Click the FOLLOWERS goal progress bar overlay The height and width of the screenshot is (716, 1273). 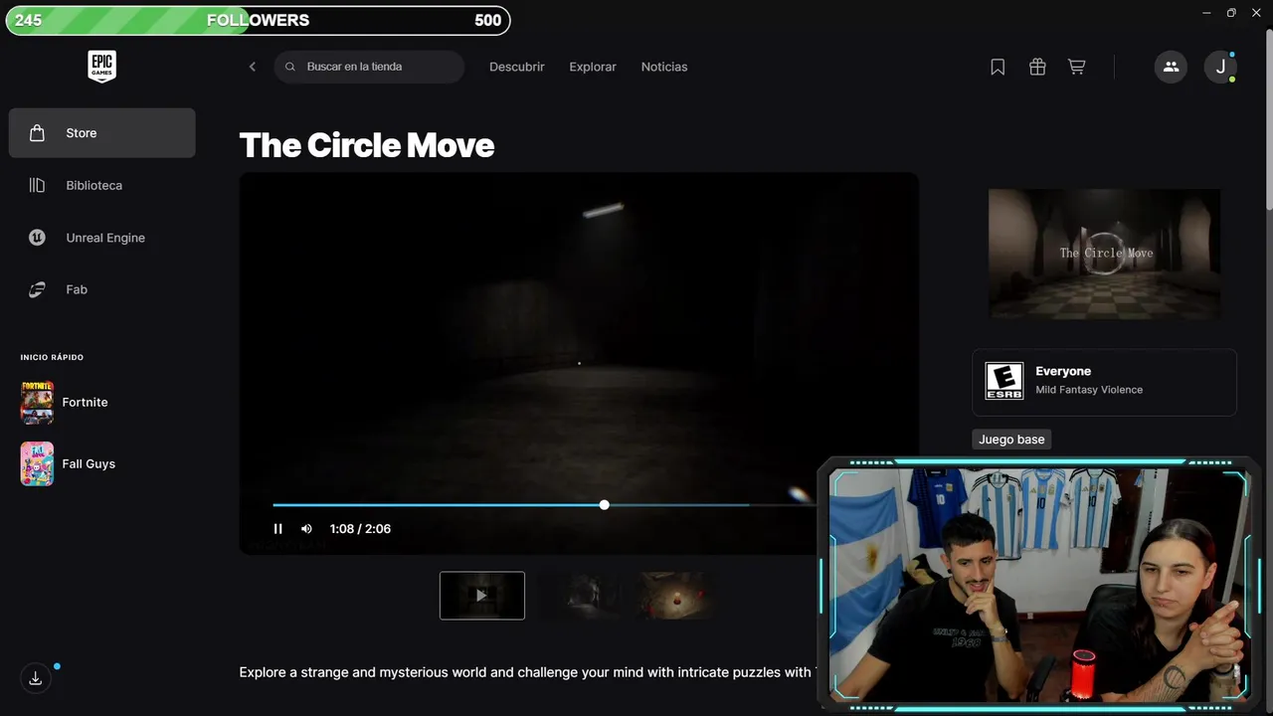(258, 20)
